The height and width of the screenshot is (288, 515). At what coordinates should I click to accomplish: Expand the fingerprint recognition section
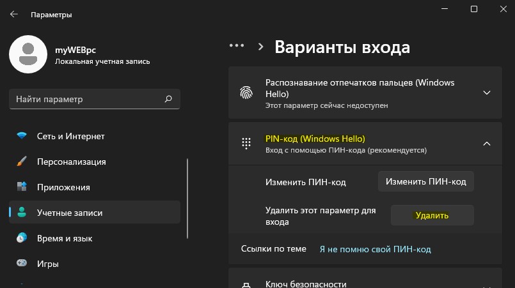(x=487, y=93)
